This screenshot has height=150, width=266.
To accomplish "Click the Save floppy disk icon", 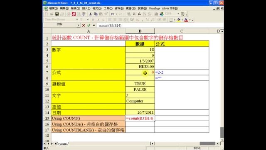I will coord(57,14).
